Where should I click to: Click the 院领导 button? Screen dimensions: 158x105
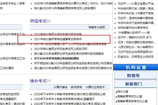tap(136, 75)
